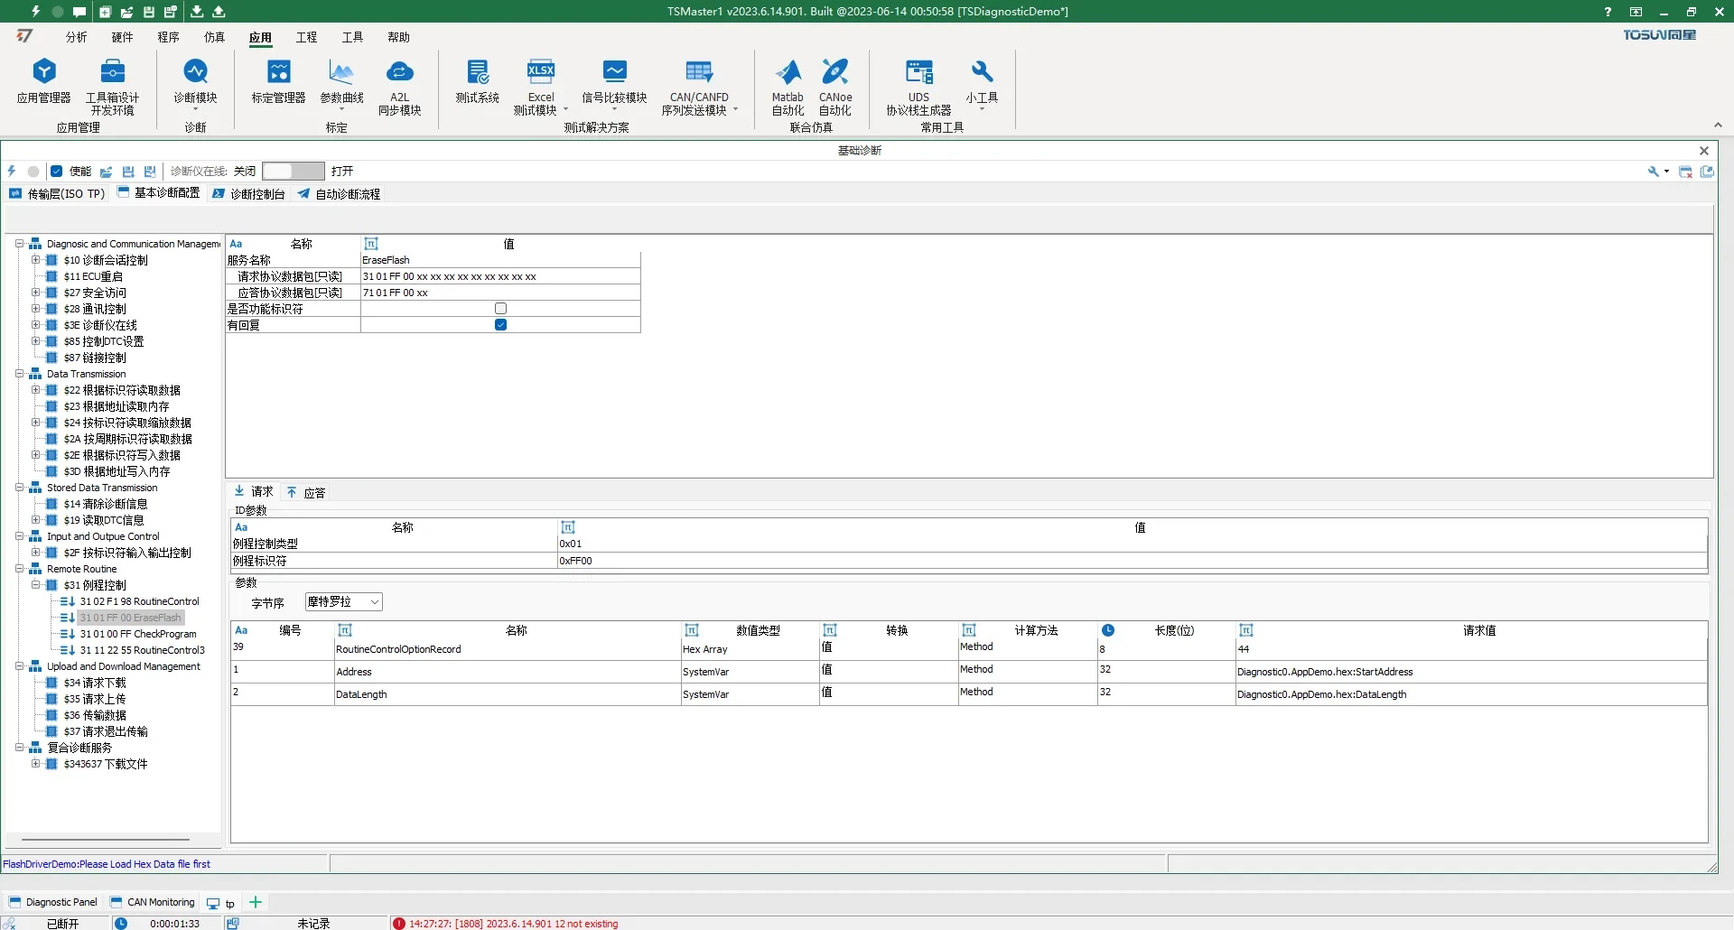Slide the 诊断仪在线 switch to 打开
The height and width of the screenshot is (930, 1734).
point(309,172)
